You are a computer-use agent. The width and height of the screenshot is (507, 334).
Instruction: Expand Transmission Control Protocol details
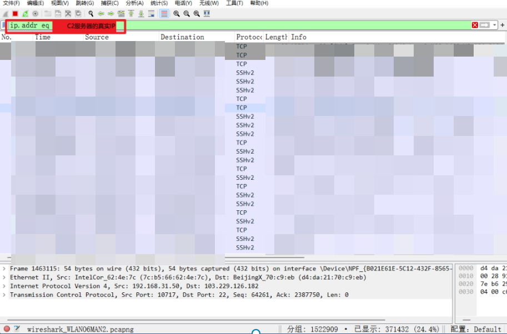point(4,295)
